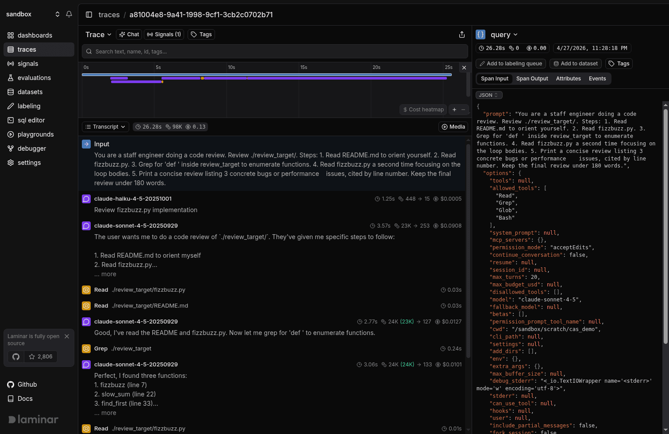The image size is (669, 434).
Task: Switch to the Events tab
Action: 597,79
